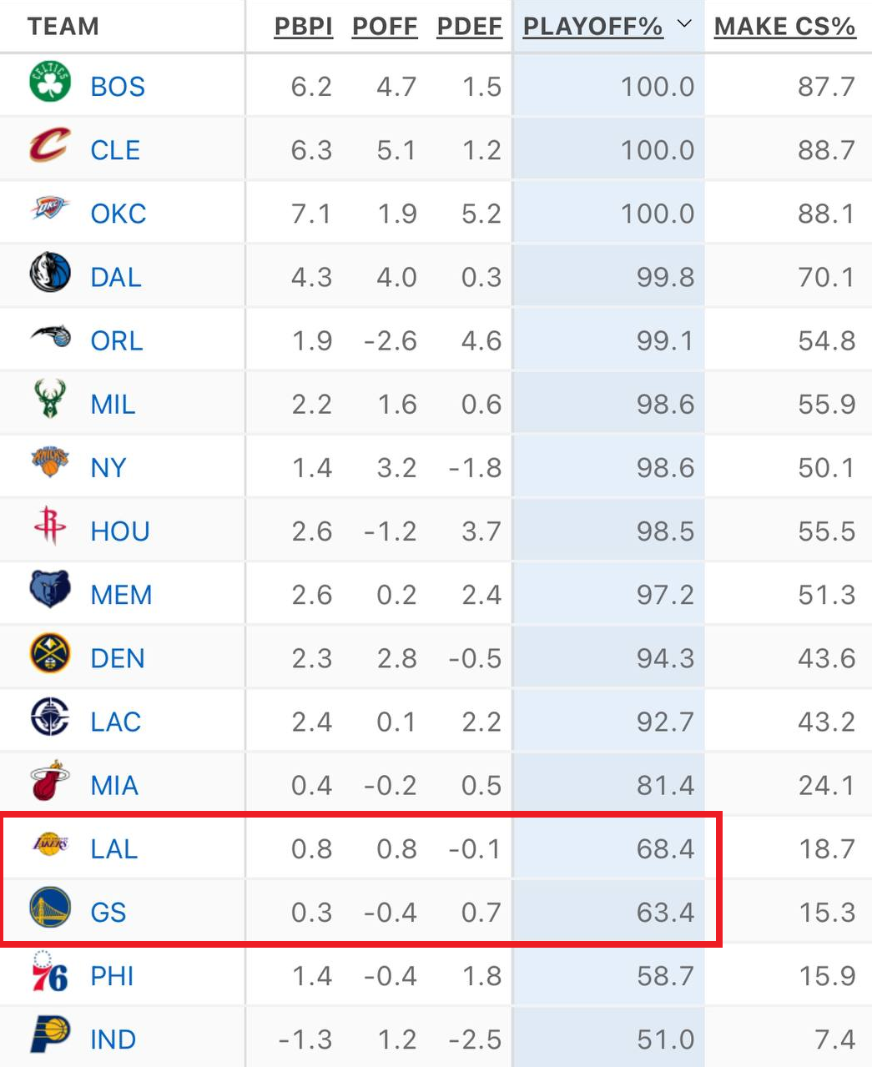The image size is (872, 1067).
Task: Click the Lakers logo icon
Action: (x=50, y=844)
